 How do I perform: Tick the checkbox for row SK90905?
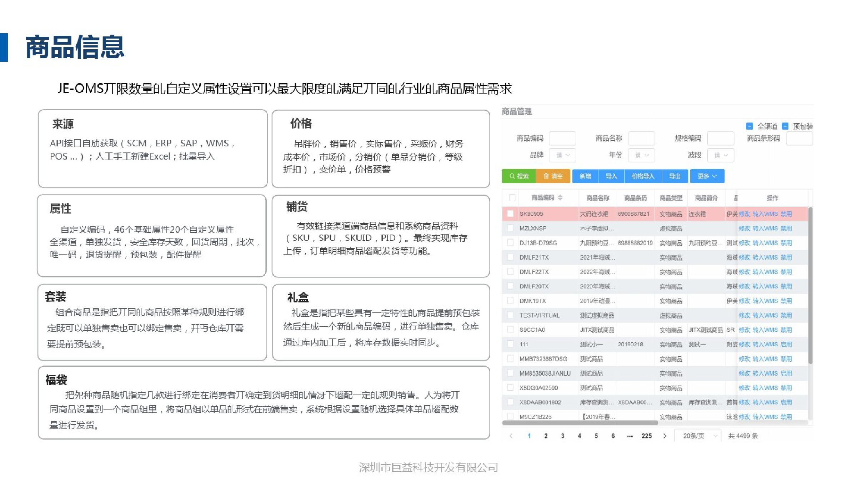pyautogui.click(x=511, y=214)
